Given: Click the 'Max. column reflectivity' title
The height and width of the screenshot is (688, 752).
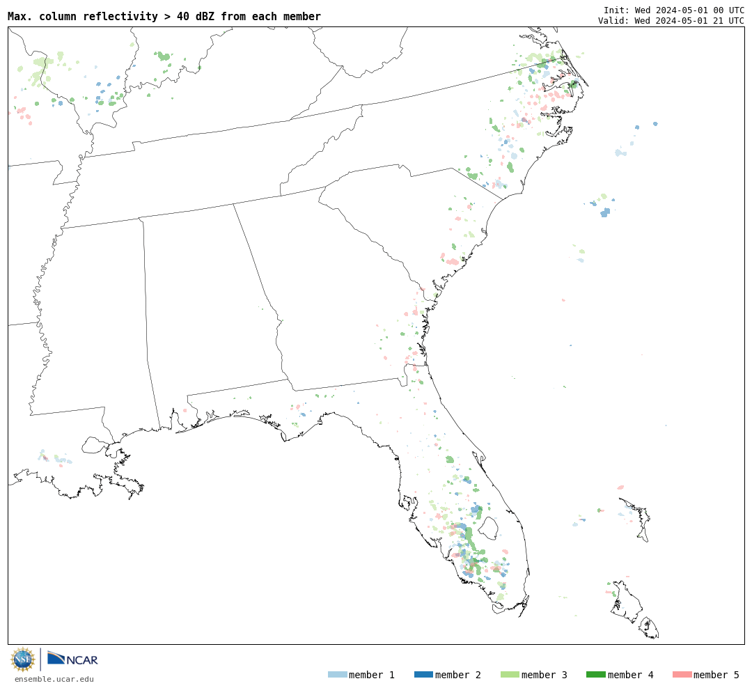Looking at the screenshot, I should 164,16.
